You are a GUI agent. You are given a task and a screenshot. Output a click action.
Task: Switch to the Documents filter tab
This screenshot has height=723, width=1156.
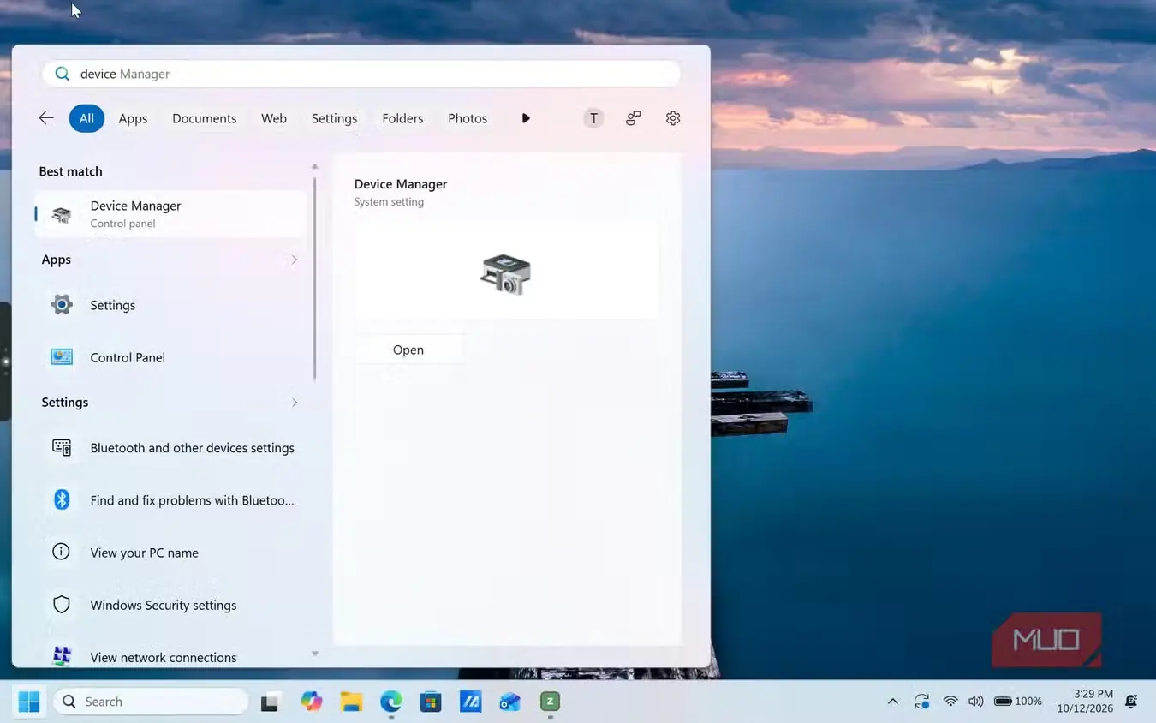204,118
